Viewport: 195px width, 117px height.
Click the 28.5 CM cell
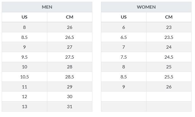pos(70,77)
